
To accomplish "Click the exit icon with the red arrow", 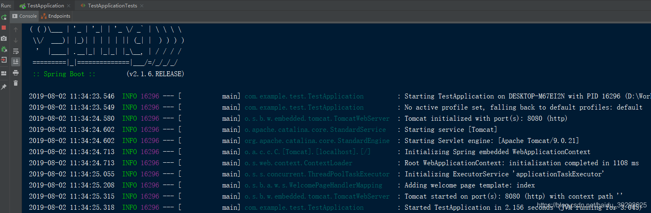I will pyautogui.click(x=4, y=60).
